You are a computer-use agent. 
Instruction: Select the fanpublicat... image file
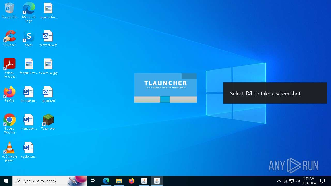pyautogui.click(x=29, y=67)
